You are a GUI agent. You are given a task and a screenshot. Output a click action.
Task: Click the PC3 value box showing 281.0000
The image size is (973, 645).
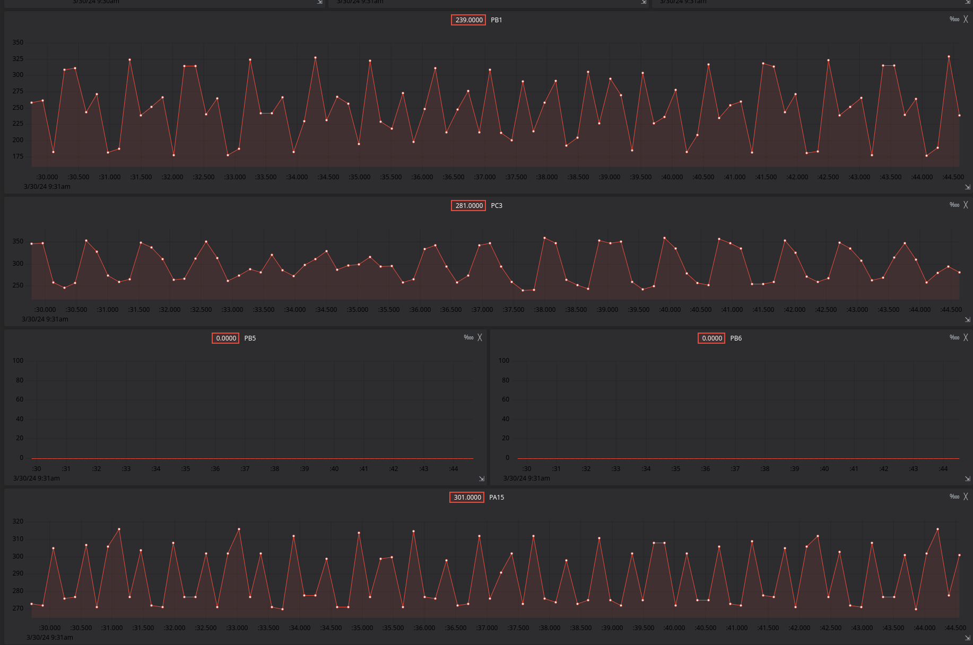(468, 206)
